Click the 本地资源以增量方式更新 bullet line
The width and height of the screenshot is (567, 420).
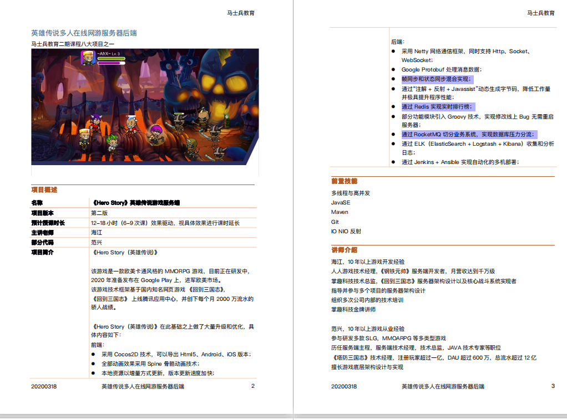(158, 373)
